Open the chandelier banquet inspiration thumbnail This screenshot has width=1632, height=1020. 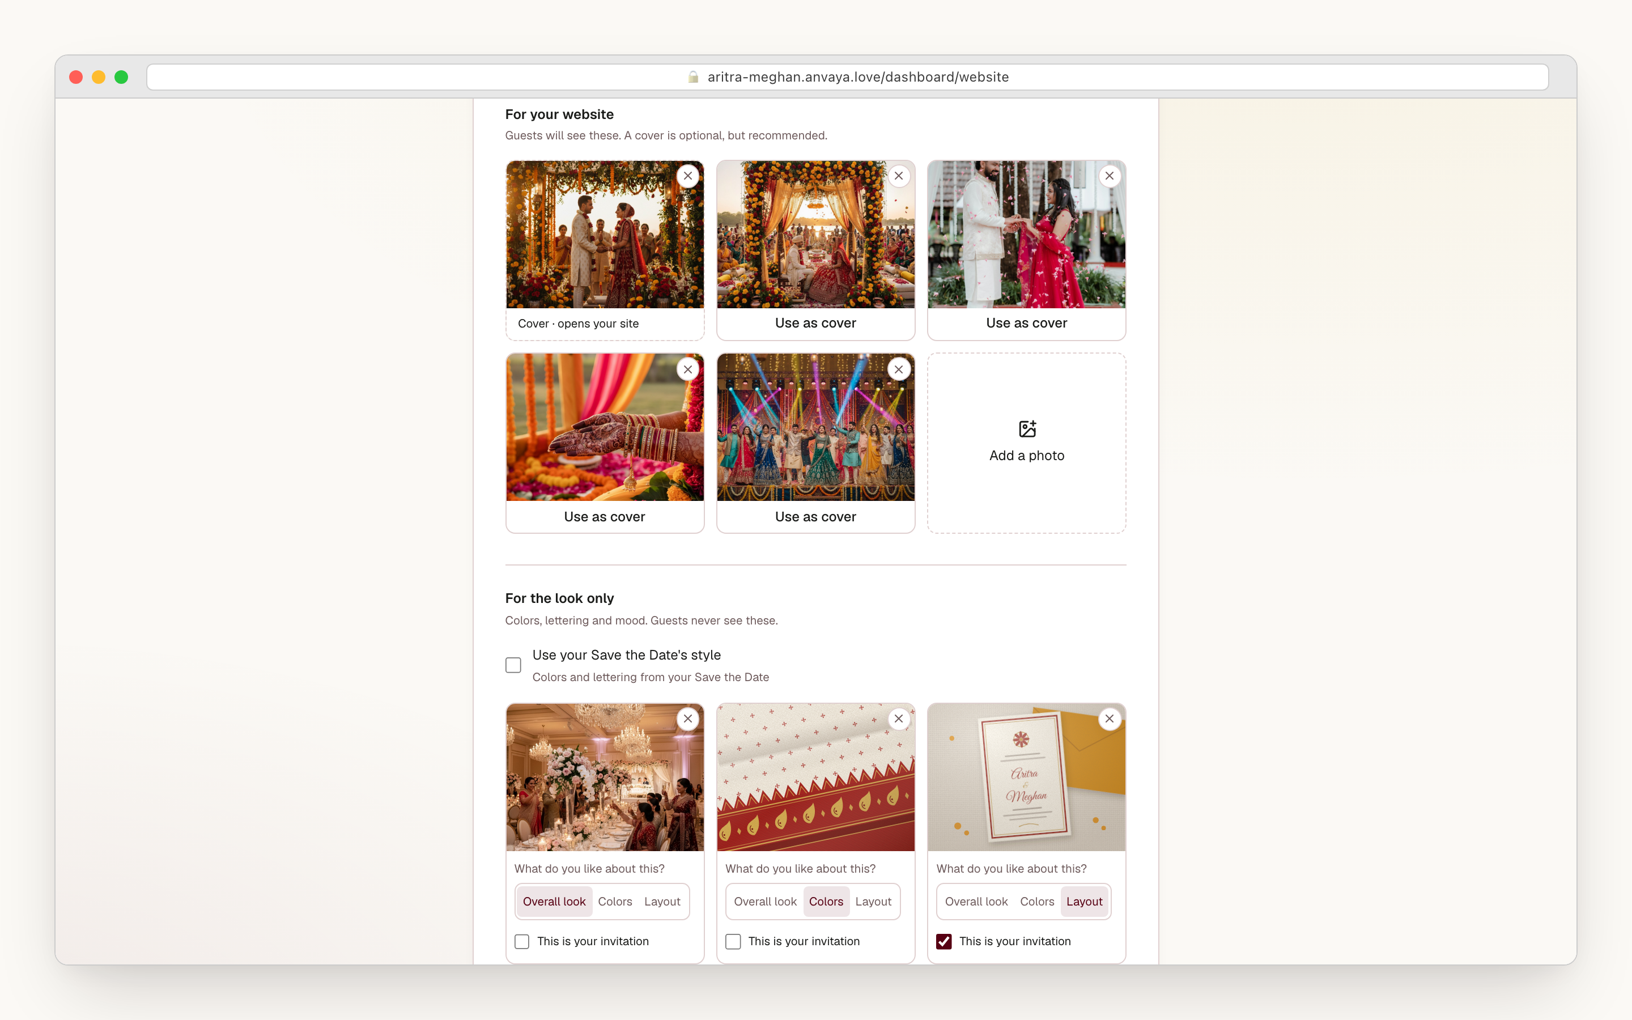click(x=604, y=778)
